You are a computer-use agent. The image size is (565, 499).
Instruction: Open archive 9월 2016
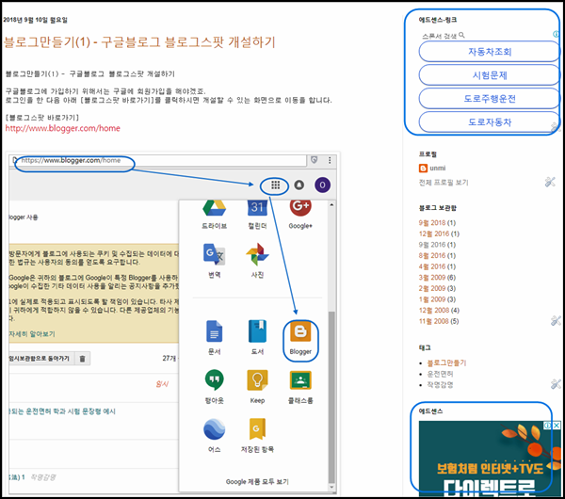[432, 245]
